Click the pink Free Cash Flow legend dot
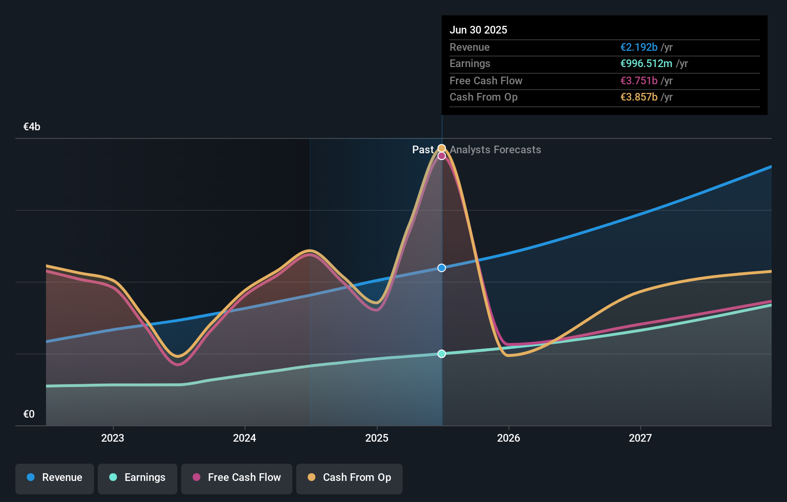 197,478
